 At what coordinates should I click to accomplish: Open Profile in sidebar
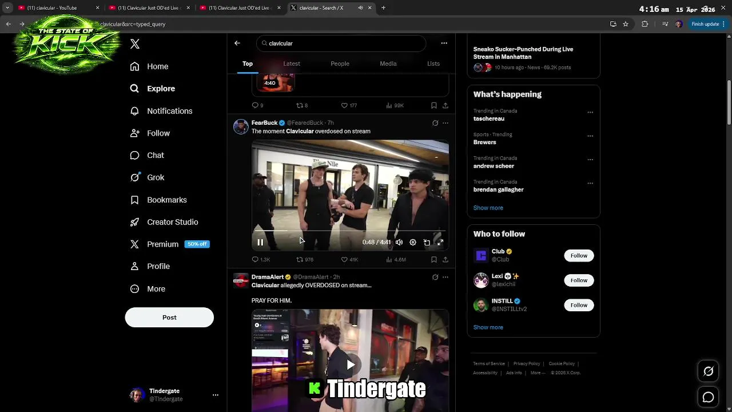tap(150, 267)
